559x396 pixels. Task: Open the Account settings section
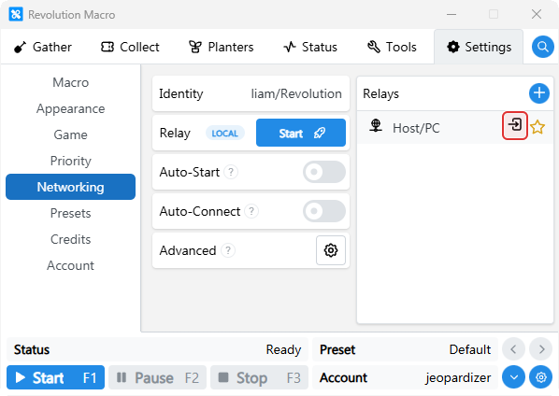tap(71, 265)
